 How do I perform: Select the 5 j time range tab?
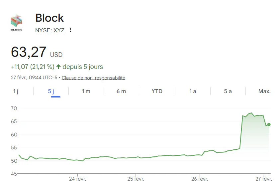click(51, 91)
